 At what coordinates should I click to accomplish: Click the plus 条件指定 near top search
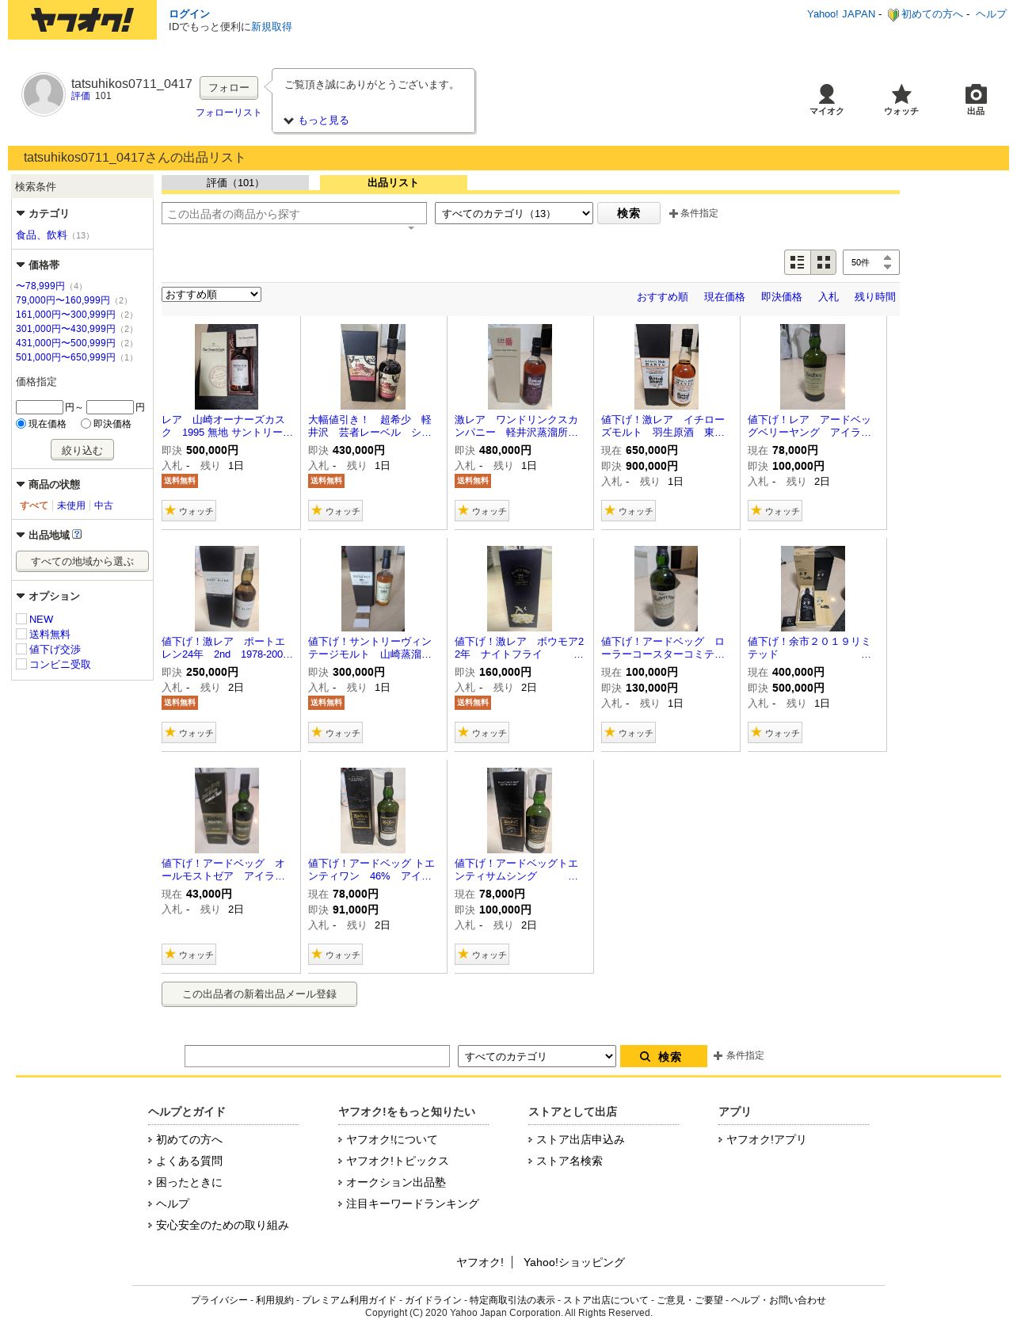point(694,213)
